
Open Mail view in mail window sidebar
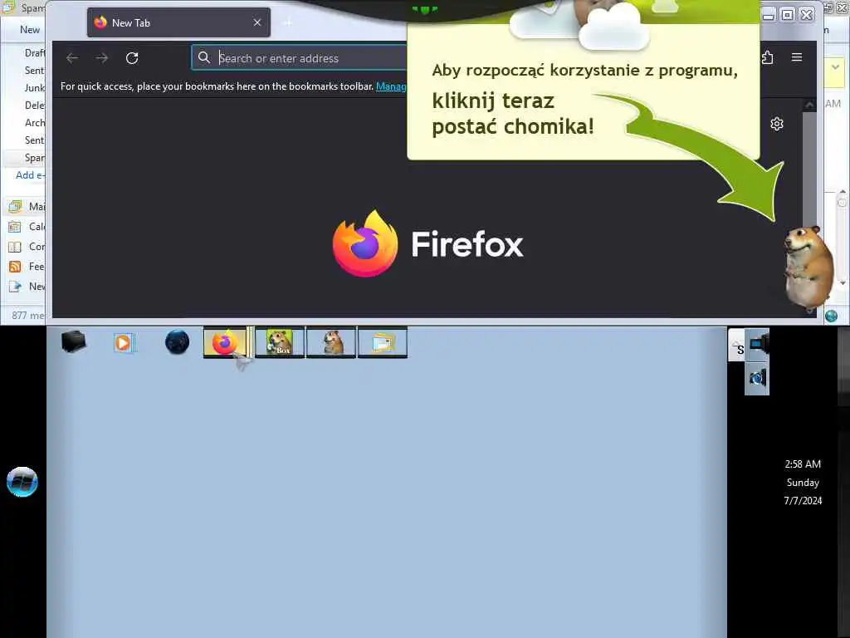click(26, 206)
